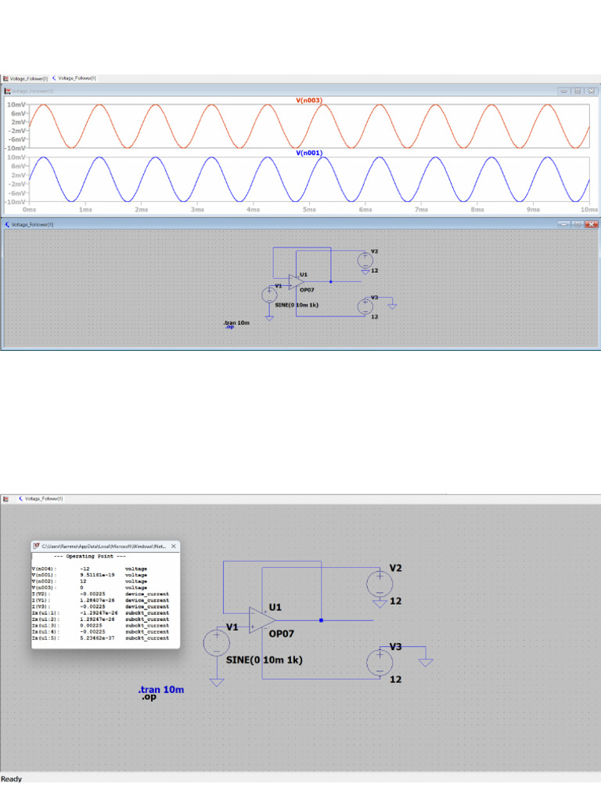Click the V(n003) trace label

point(309,100)
